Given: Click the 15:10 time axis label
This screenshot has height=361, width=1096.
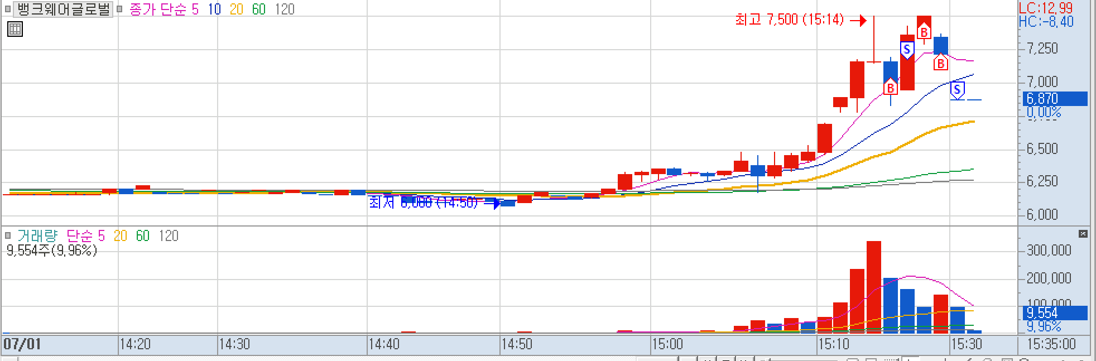Looking at the screenshot, I should [x=834, y=344].
